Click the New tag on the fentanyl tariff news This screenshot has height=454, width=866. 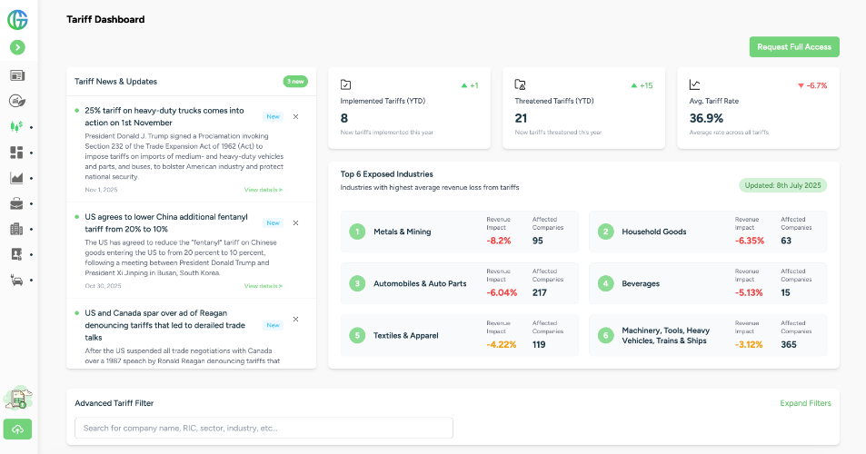click(273, 222)
